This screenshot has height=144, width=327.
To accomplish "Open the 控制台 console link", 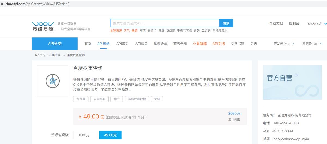I will click(x=294, y=24).
